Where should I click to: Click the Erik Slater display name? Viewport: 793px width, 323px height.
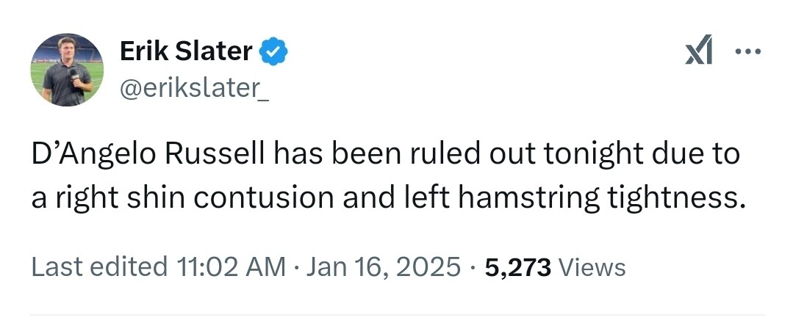point(186,51)
